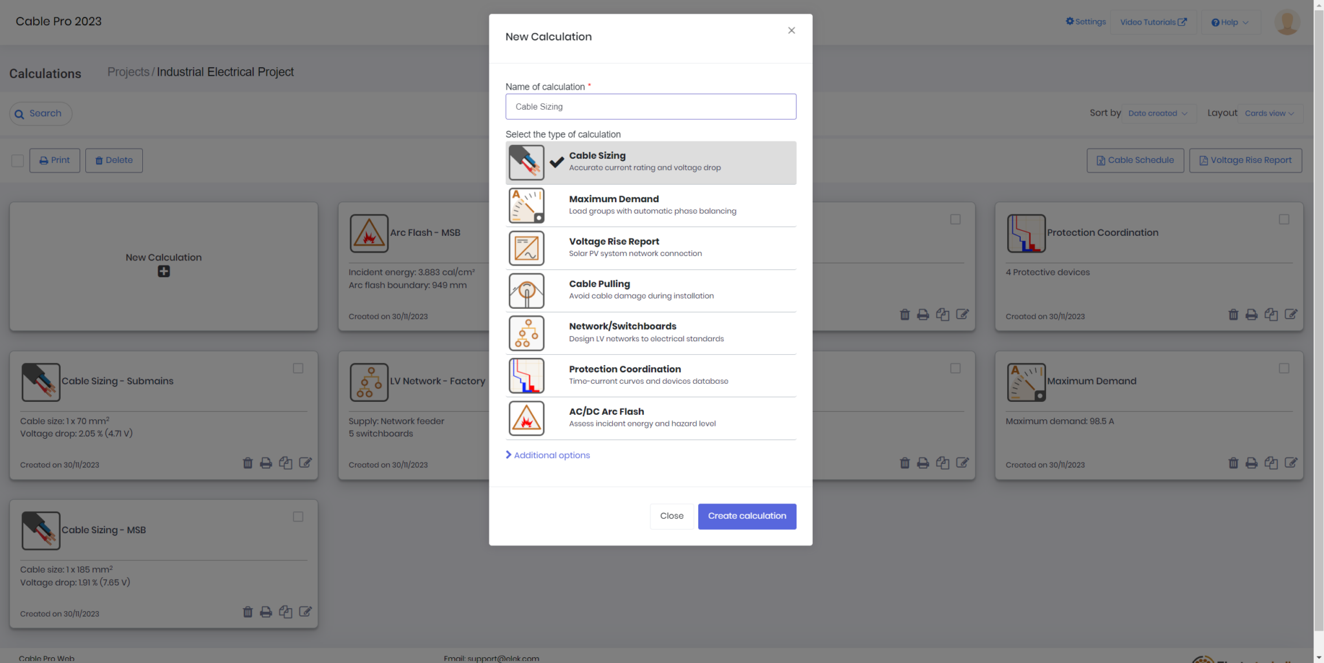Pick the Cable Pulling calculation icon
Image resolution: width=1324 pixels, height=663 pixels.
(x=526, y=291)
